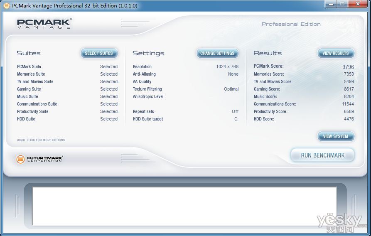371x236 pixels.
Task: Click the Results heading
Action: point(268,53)
